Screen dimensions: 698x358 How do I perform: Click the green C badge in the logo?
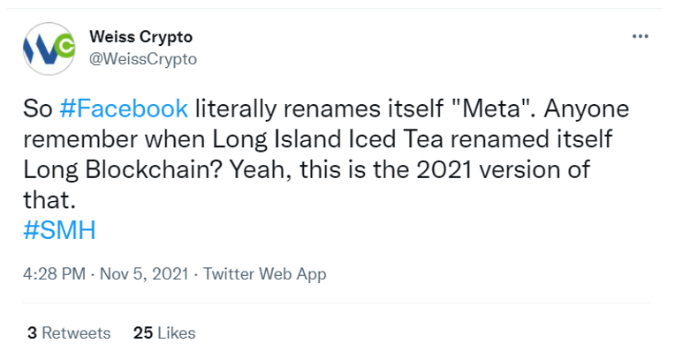tap(66, 46)
